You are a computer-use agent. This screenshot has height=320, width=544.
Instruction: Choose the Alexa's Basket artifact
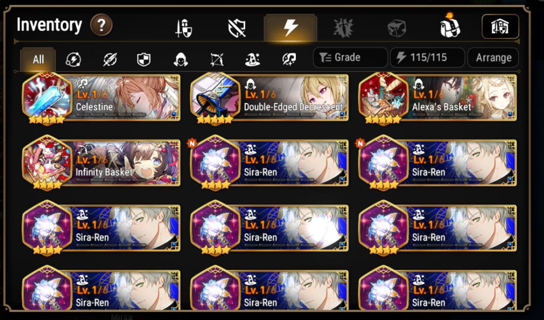coord(438,98)
